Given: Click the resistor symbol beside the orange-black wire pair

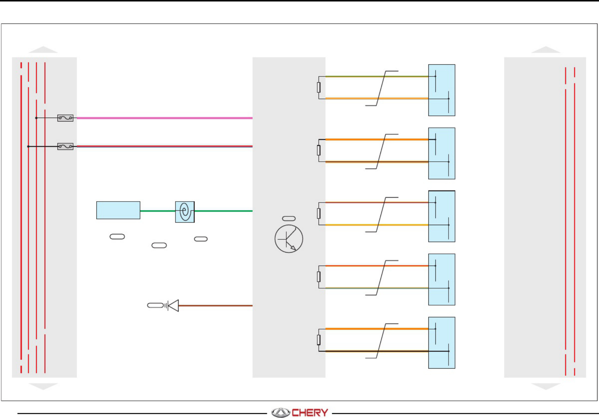Looking at the screenshot, I should pos(319,340).
